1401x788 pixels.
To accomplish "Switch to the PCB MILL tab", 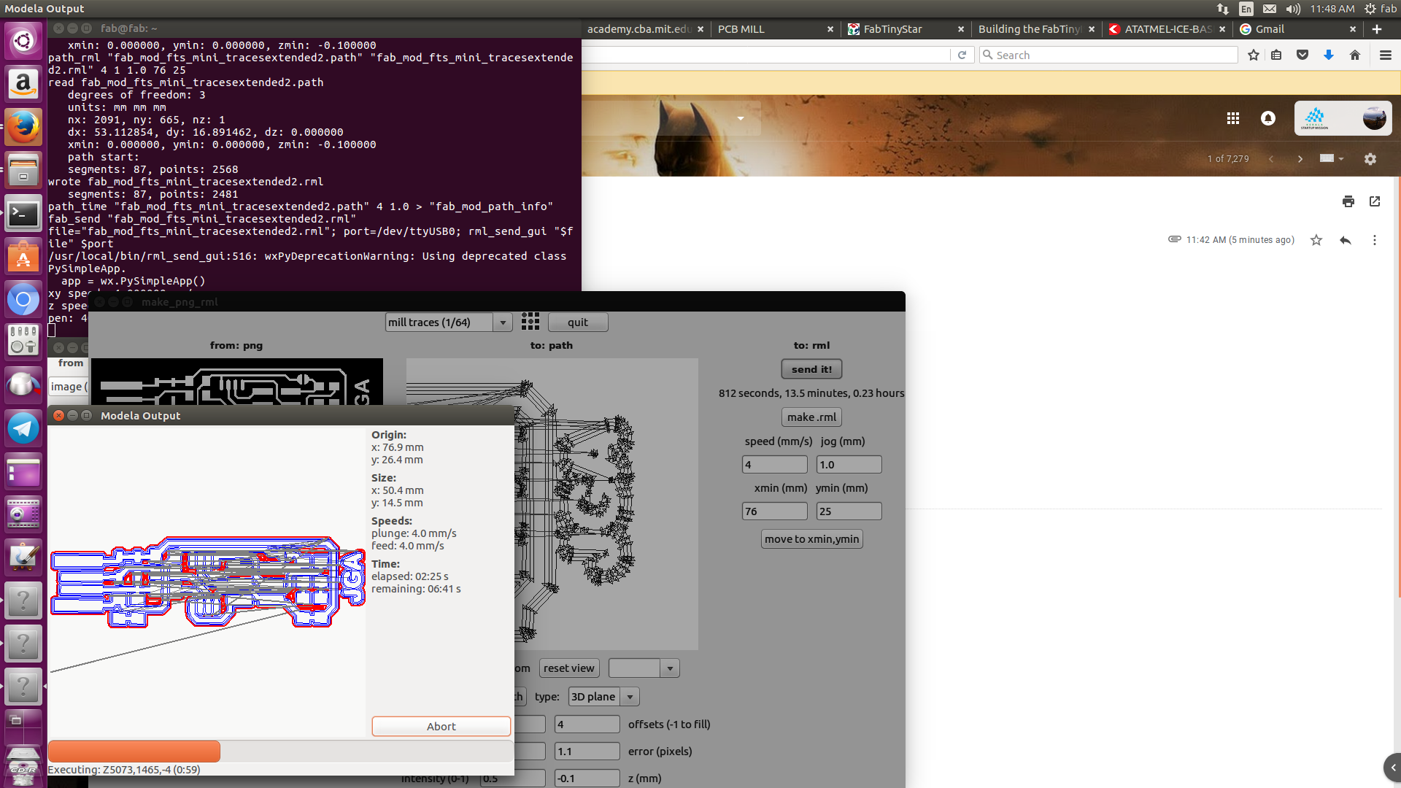I will 741,29.
